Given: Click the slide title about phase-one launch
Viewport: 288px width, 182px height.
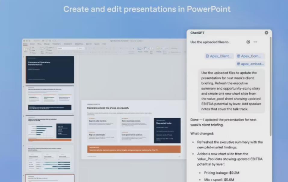Looking at the screenshot, I should (x=108, y=108).
